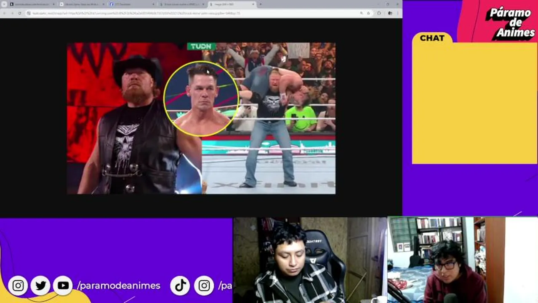Click the TUDN logo on the image
The height and width of the screenshot is (303, 538).
(201, 46)
